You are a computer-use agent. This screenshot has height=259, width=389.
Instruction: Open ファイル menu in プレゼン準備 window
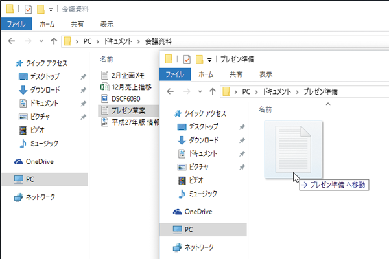[x=174, y=74]
